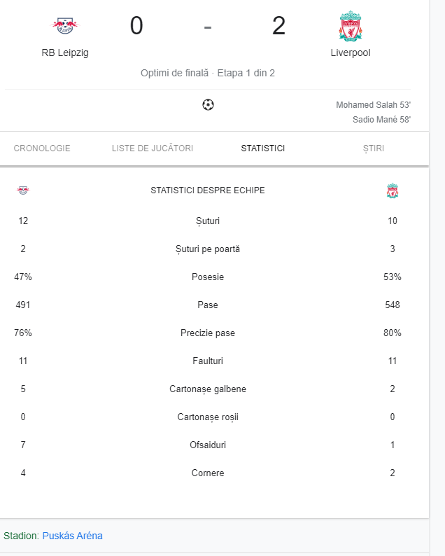Click small RB Leipzig logo above statistics
Image resolution: width=445 pixels, height=556 pixels.
tap(23, 190)
